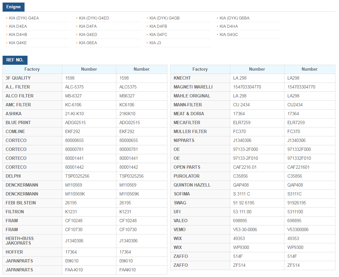Image resolution: width=339 pixels, height=277 pixels.
Task: Select the MS-6327 reference number
Action: click(x=74, y=96)
